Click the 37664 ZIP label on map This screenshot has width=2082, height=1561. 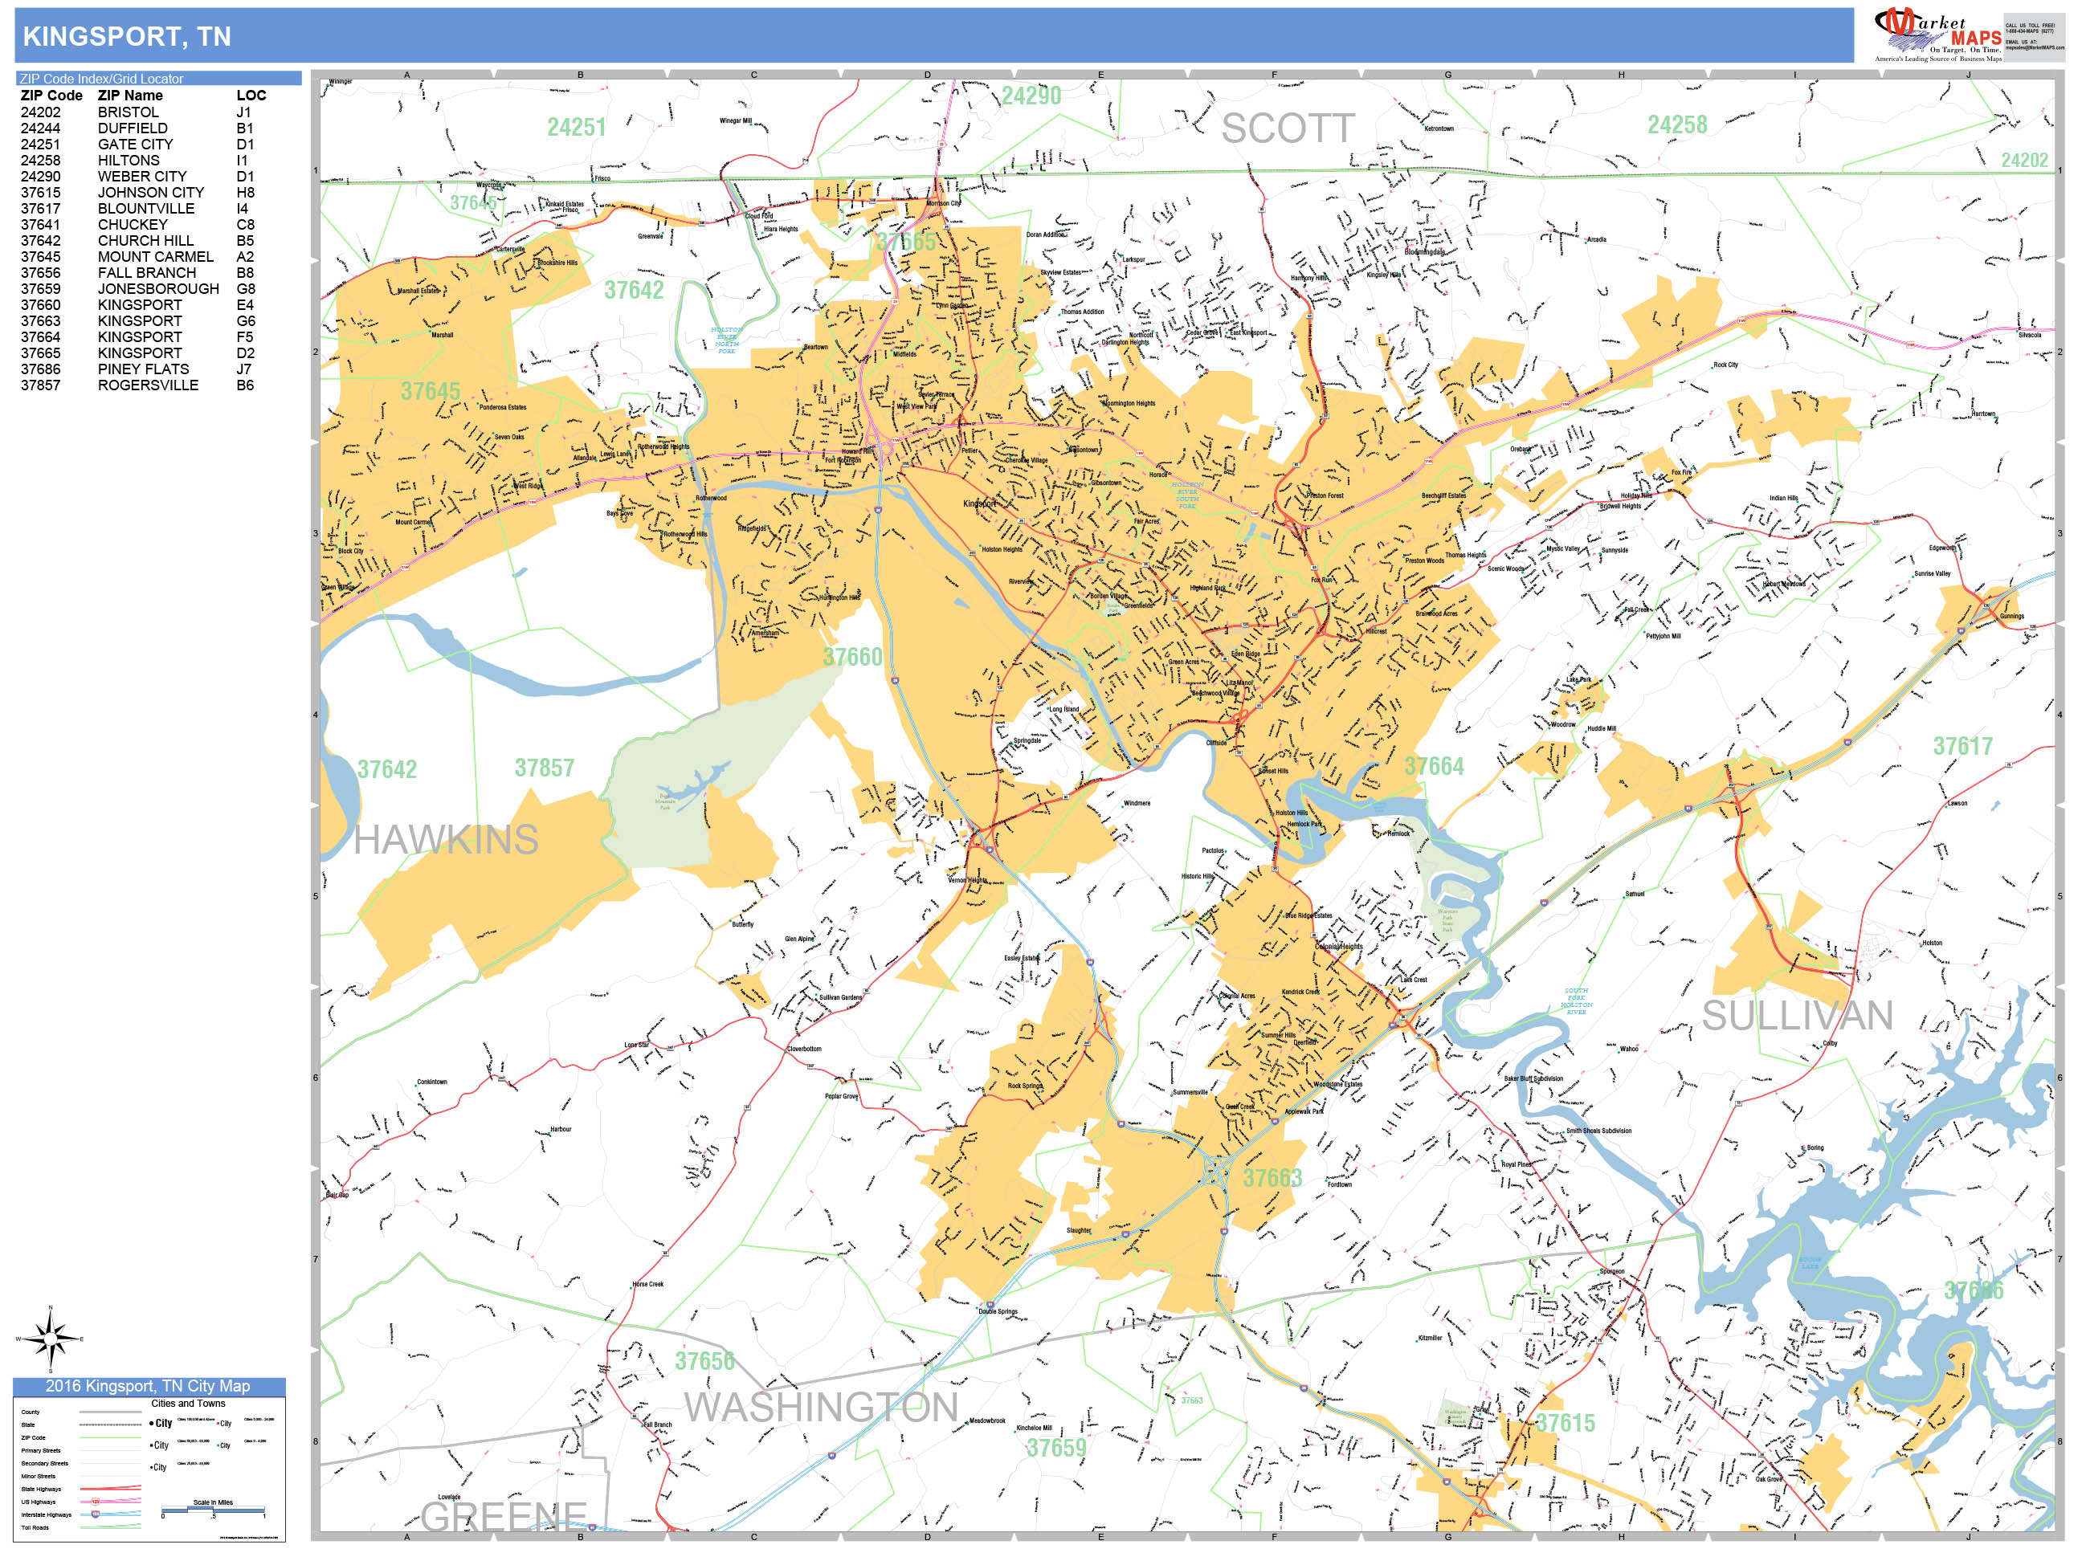pos(1434,766)
